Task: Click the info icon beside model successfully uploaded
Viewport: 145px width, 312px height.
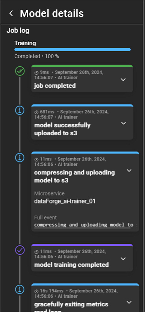Action: [x=20, y=110]
